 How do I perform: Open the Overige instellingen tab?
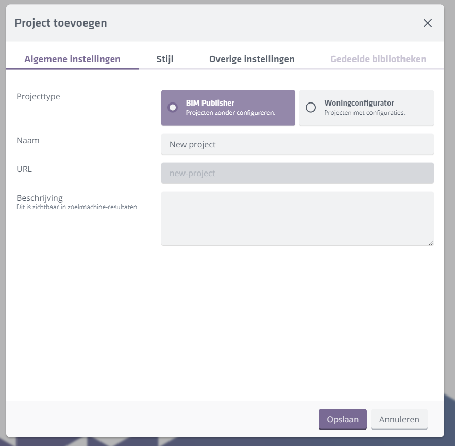tap(251, 59)
